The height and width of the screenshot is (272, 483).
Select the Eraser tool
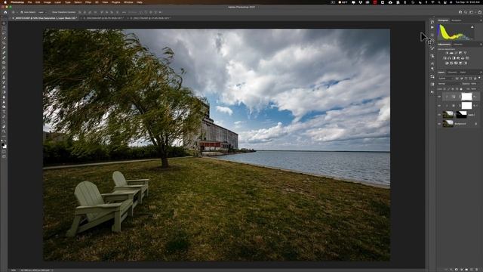[4, 87]
